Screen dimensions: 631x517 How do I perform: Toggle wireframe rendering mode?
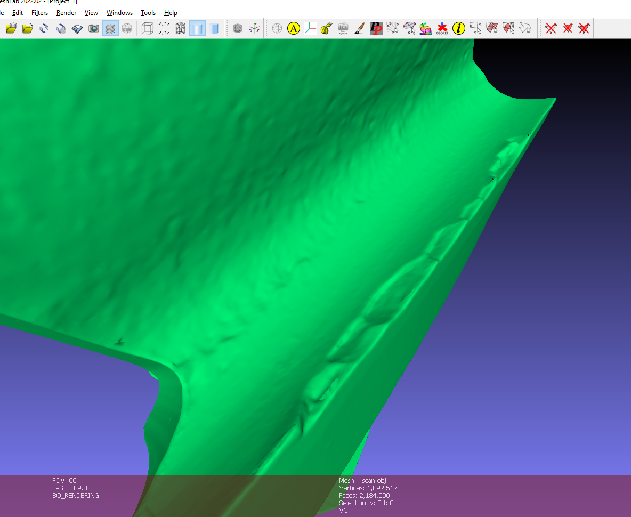coord(181,28)
